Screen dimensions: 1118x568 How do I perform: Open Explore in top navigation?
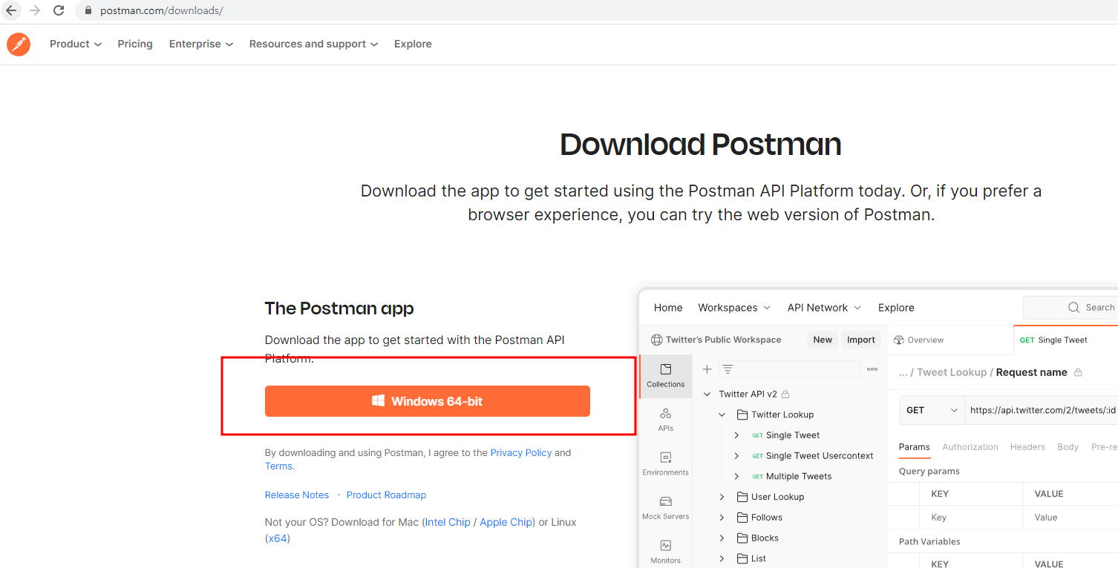point(413,44)
